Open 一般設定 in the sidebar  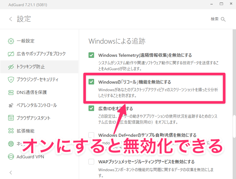[x=39, y=41]
